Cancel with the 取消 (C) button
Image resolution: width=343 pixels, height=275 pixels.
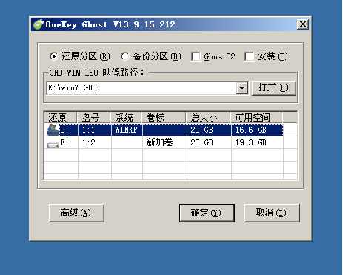[x=272, y=213]
